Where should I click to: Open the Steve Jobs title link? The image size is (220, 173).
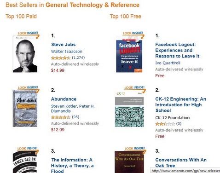pos(64,45)
